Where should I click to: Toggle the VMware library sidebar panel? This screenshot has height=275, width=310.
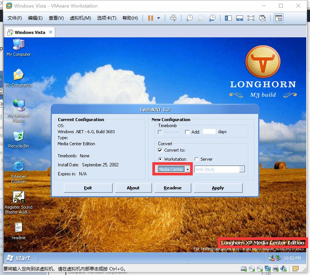pos(228,18)
